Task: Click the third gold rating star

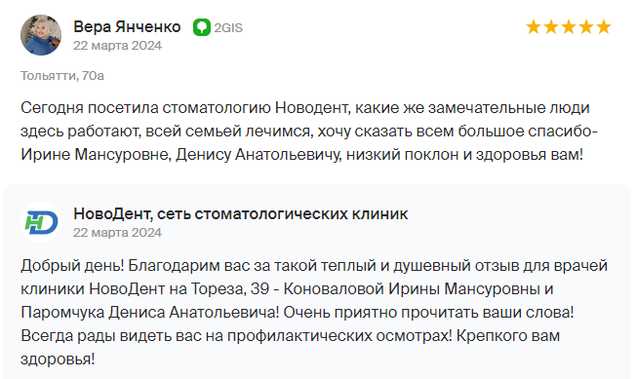Action: point(569,27)
